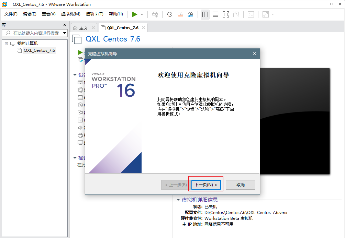The image size is (345, 238).
Task: Select QXL_Centos_7.6 in the library tree
Action: [x=39, y=50]
